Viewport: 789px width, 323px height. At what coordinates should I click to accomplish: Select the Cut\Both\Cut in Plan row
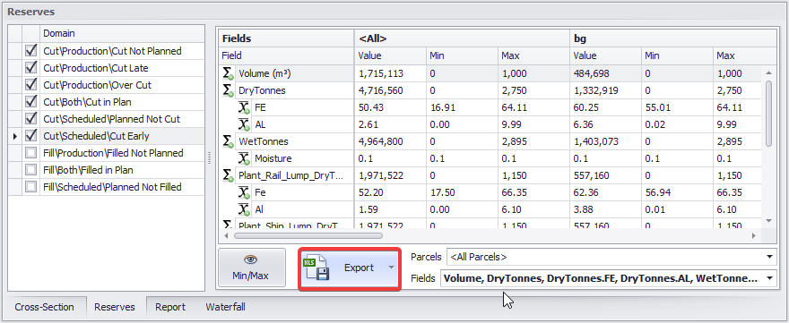(107, 102)
